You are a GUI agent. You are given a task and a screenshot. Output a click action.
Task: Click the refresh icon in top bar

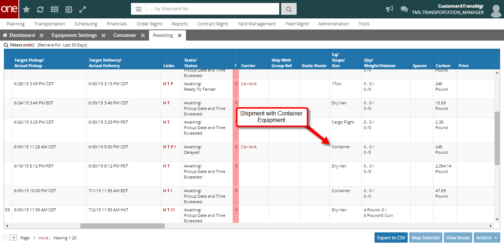(40, 10)
